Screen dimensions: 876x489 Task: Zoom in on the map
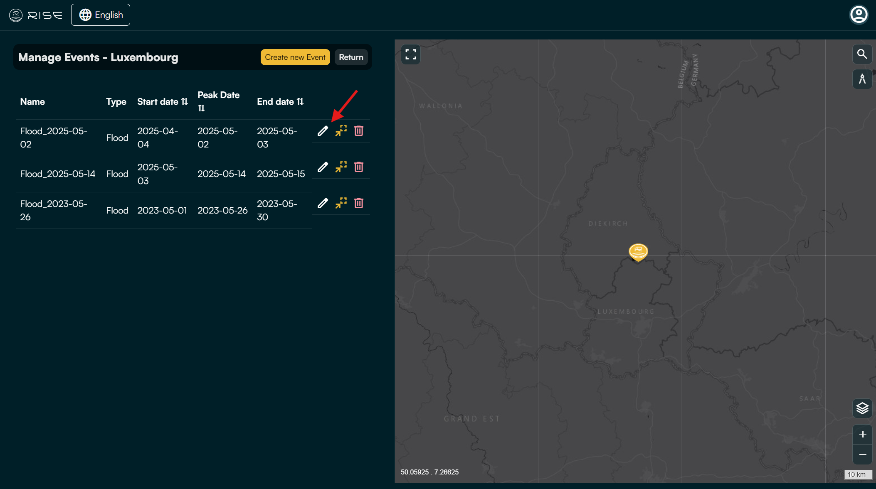click(862, 434)
